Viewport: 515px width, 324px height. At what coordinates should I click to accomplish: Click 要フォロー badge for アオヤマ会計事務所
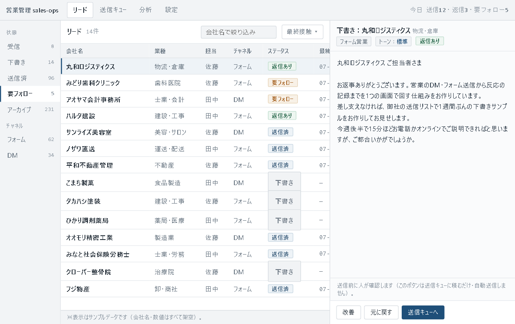pyautogui.click(x=282, y=99)
